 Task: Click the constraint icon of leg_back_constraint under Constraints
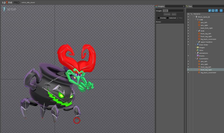click(199, 73)
